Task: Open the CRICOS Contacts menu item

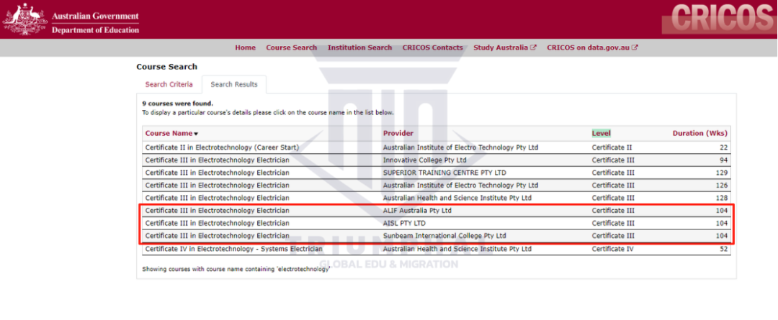Action: [x=433, y=47]
